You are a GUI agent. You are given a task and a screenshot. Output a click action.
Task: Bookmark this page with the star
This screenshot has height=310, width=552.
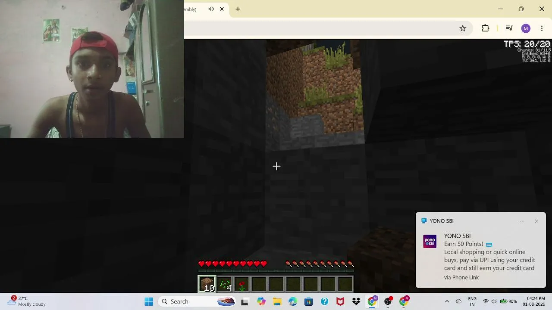[463, 28]
